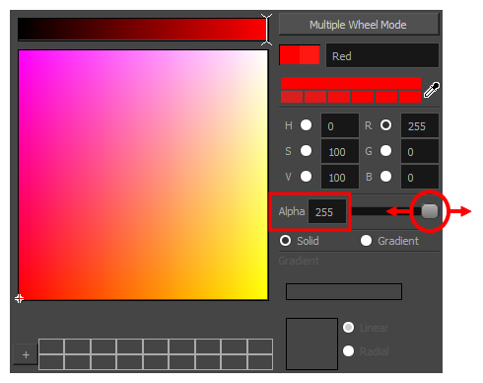The width and height of the screenshot is (483, 383).
Task: Click the brightness gradient bar at top
Action: click(142, 30)
